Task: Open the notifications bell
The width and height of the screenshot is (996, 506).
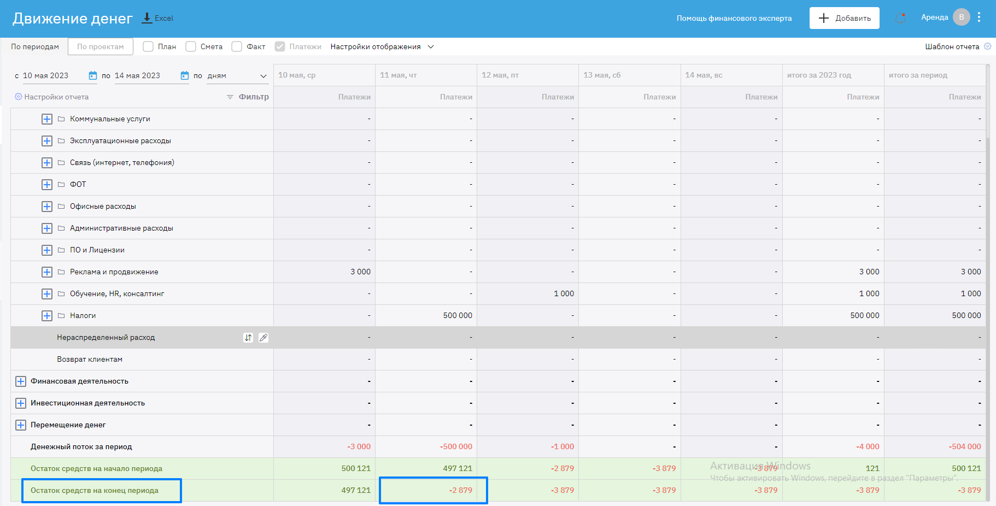Action: click(900, 18)
